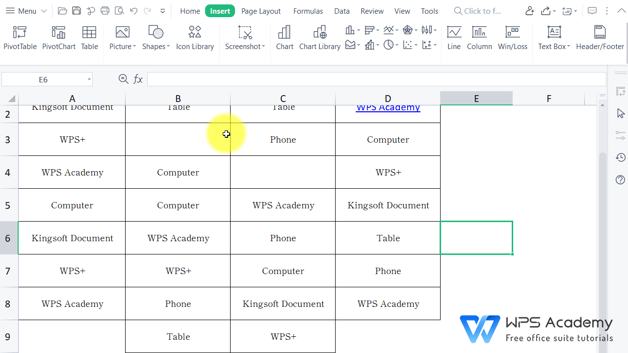The height and width of the screenshot is (353, 628).
Task: Insert a scatter chart
Action: (x=407, y=45)
